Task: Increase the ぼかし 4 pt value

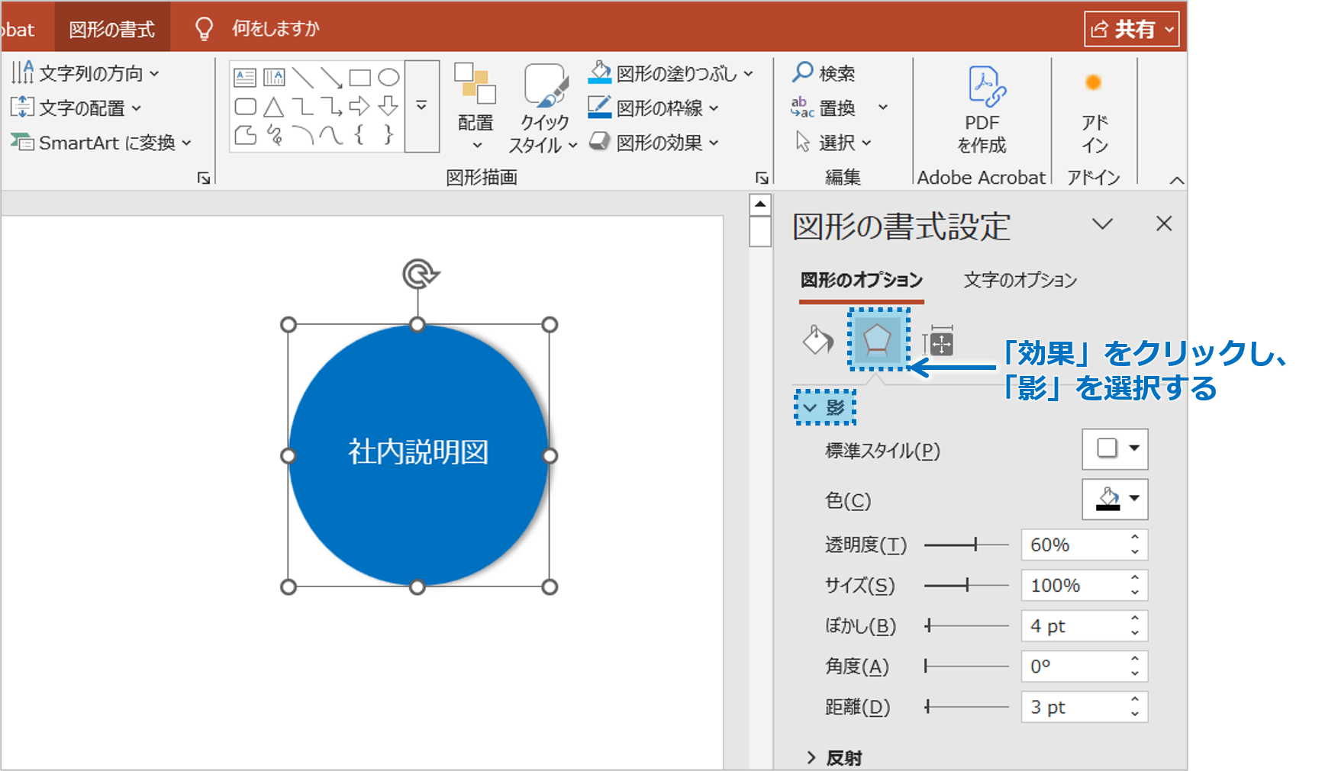Action: click(x=1135, y=618)
